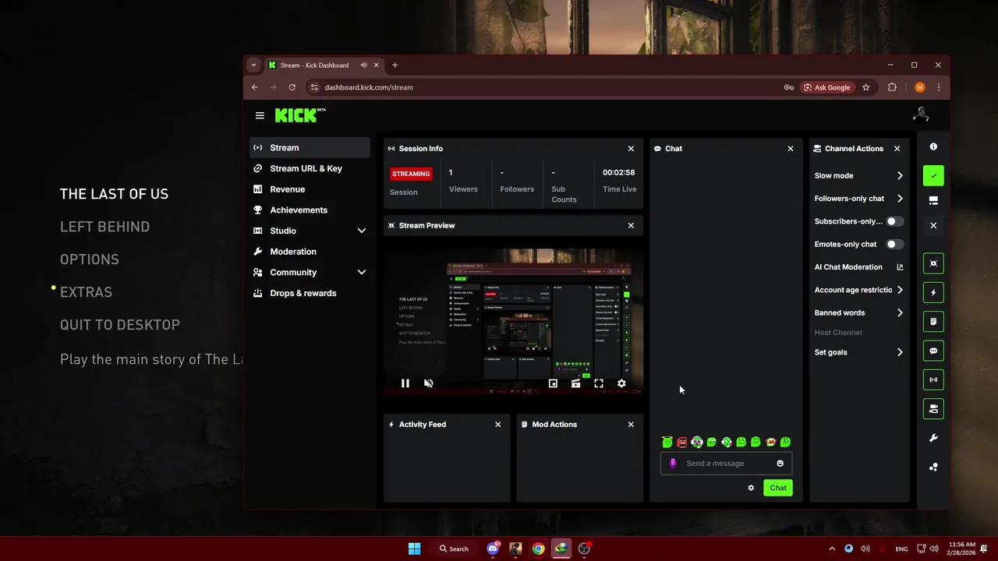Bookmark this page with star icon
The width and height of the screenshot is (998, 561).
click(865, 87)
